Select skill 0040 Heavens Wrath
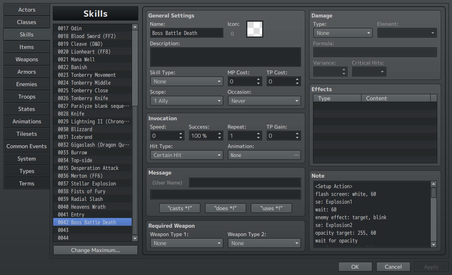Viewport: 452px width, 275px height. click(x=92, y=207)
